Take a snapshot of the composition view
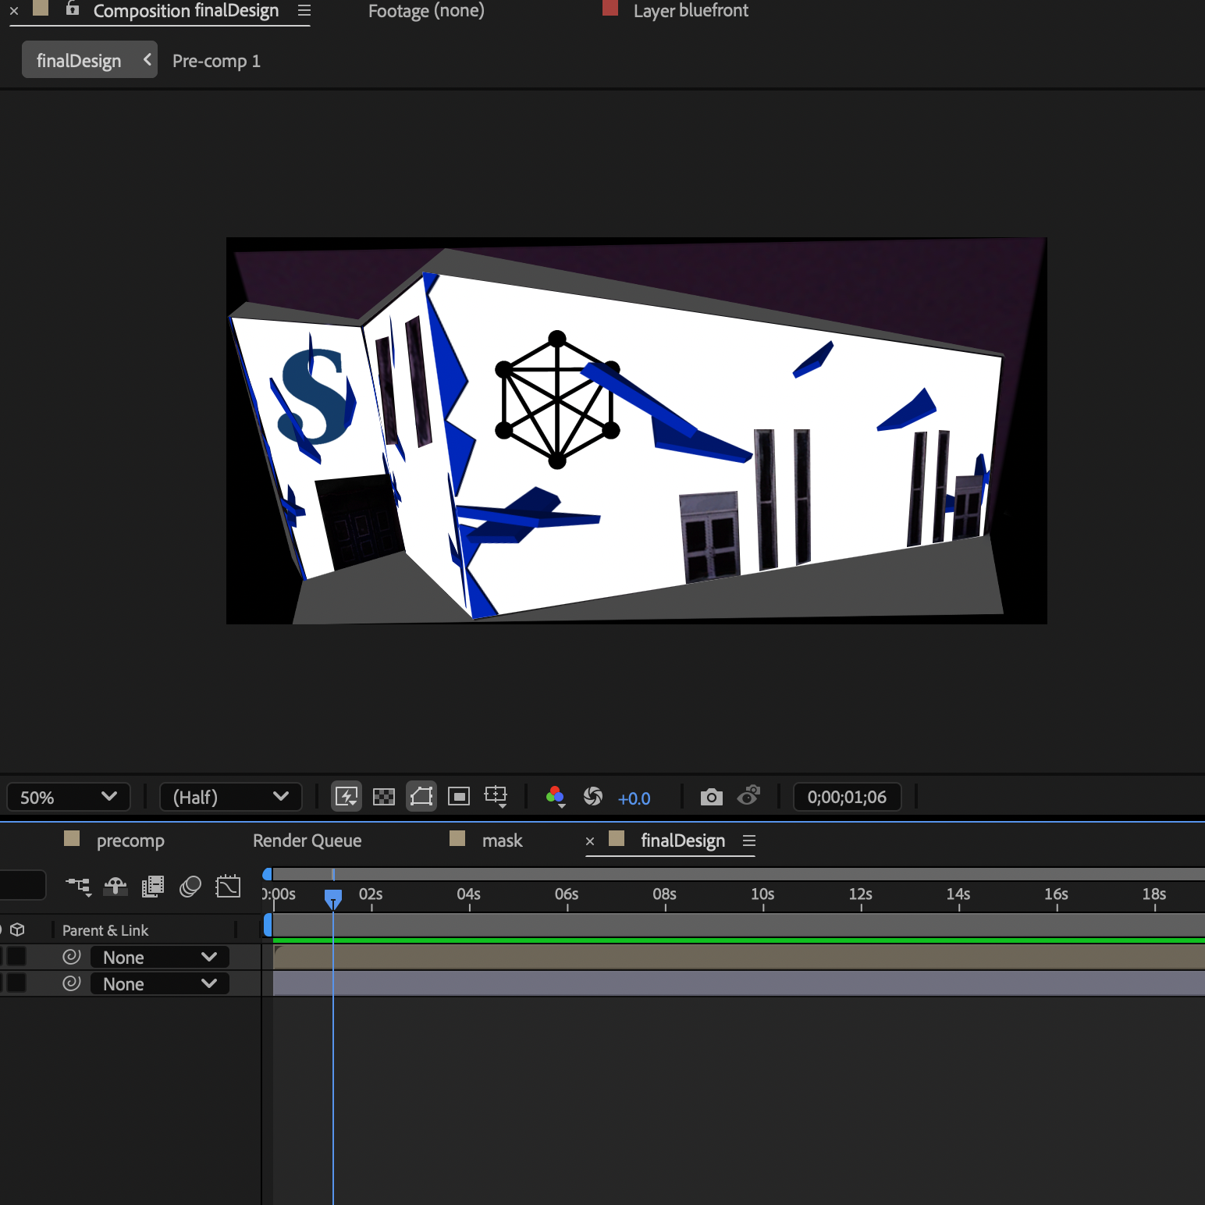The width and height of the screenshot is (1205, 1205). click(711, 796)
